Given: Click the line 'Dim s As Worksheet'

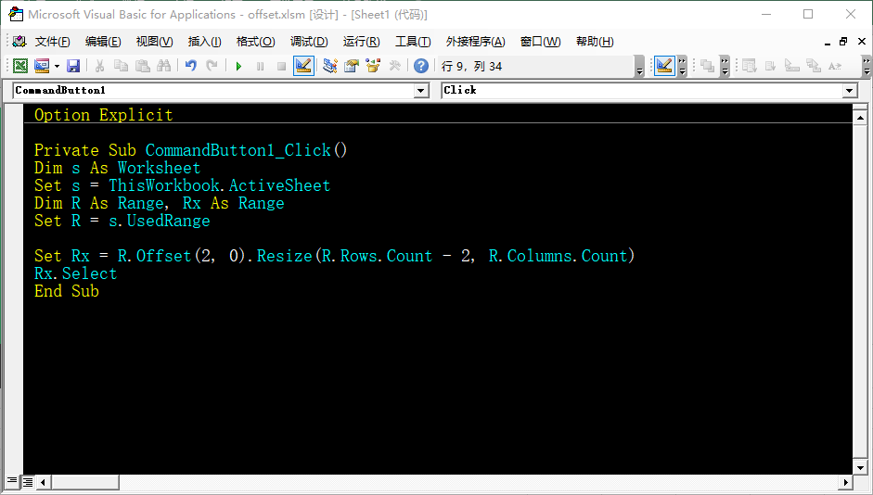Looking at the screenshot, I should [118, 168].
